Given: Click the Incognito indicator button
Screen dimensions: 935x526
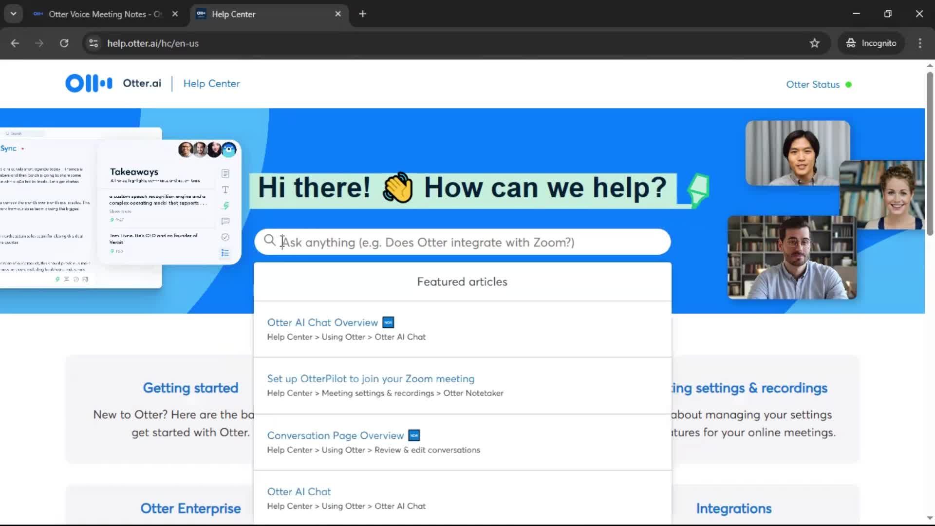Looking at the screenshot, I should (871, 43).
